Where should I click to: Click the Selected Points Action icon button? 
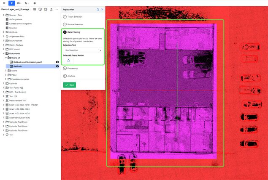coord(68,60)
